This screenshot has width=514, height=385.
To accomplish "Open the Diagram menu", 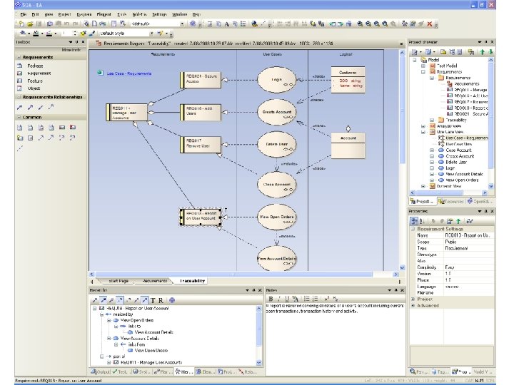I will click(84, 14).
